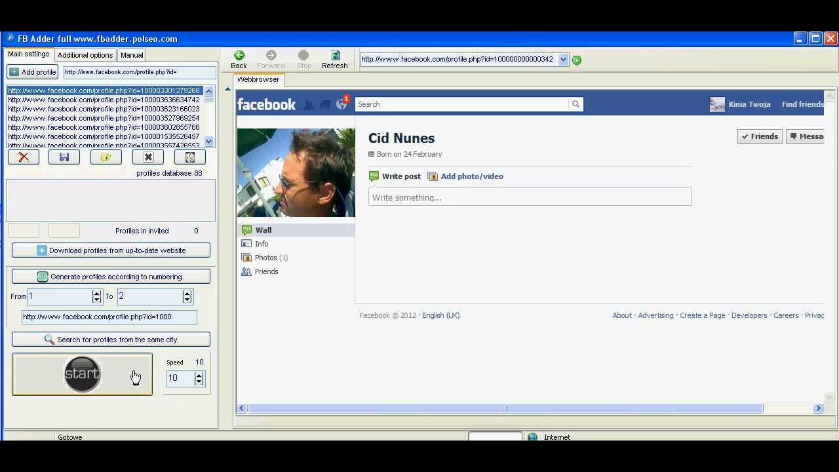Open the URL address dropdown arrow

coord(563,60)
